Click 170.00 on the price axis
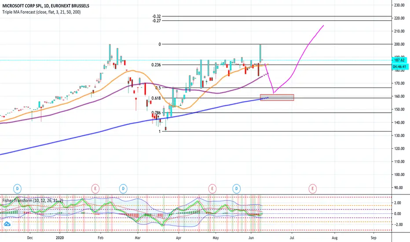 [x=399, y=83]
